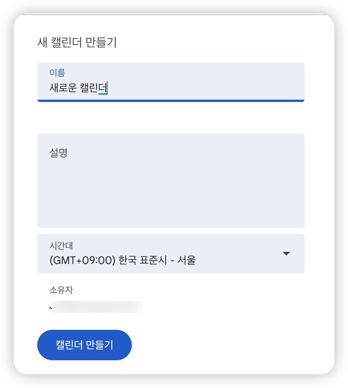348x388 pixels.
Task: Click the blue underline of the name field
Action: (x=171, y=101)
